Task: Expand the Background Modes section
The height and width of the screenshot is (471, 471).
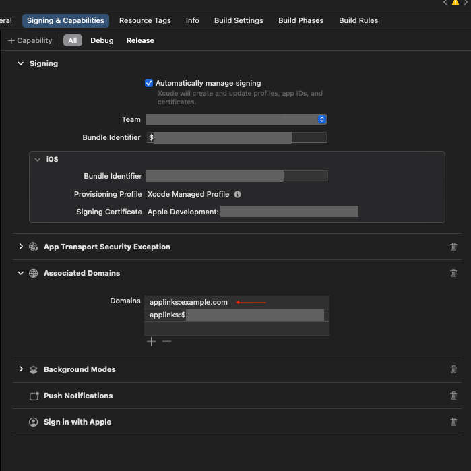Action: pos(21,369)
